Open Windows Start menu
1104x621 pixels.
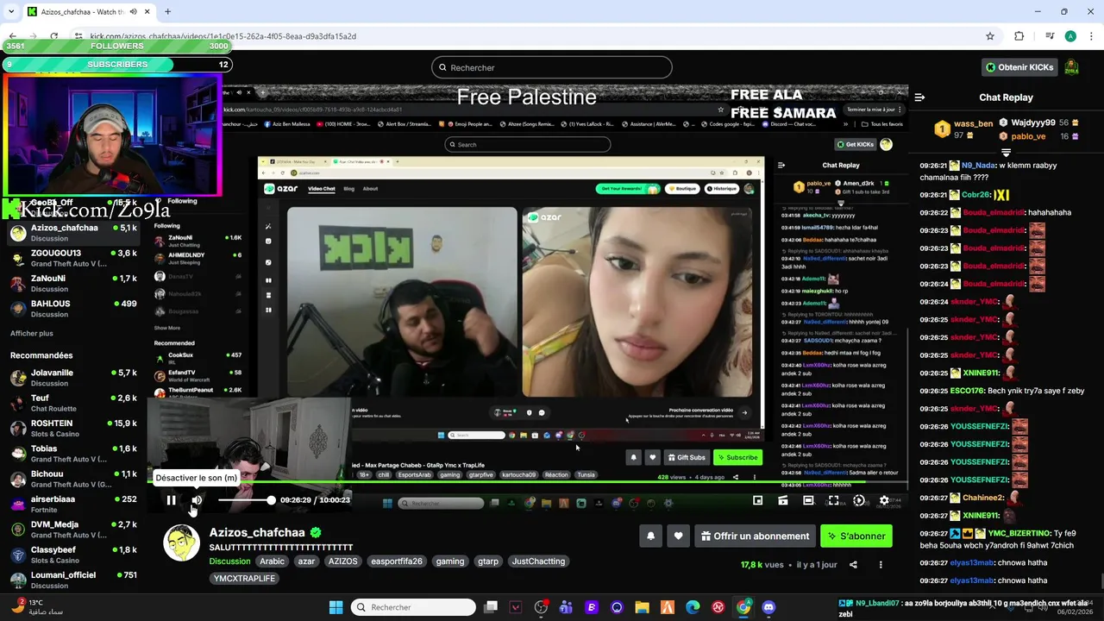[x=336, y=607]
